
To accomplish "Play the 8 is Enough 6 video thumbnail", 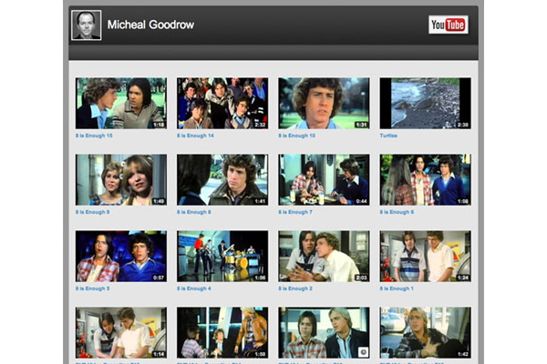I will coord(426,180).
